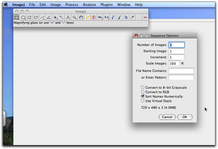Select the Pencil tool

tap(113, 17)
